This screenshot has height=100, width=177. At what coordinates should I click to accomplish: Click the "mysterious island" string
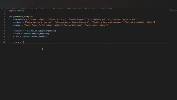point(96,25)
